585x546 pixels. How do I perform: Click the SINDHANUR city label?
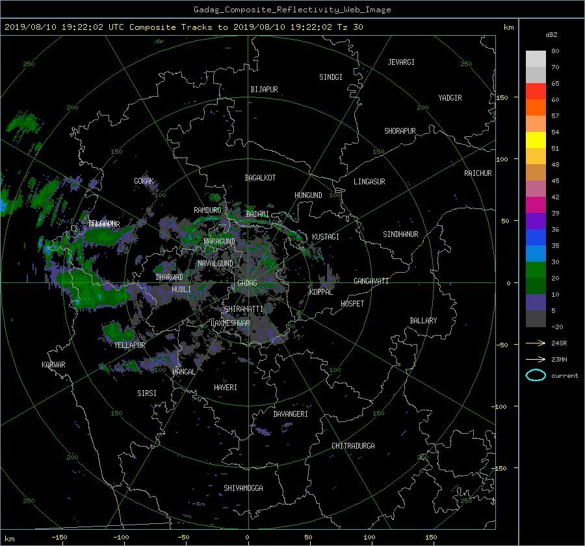[400, 234]
